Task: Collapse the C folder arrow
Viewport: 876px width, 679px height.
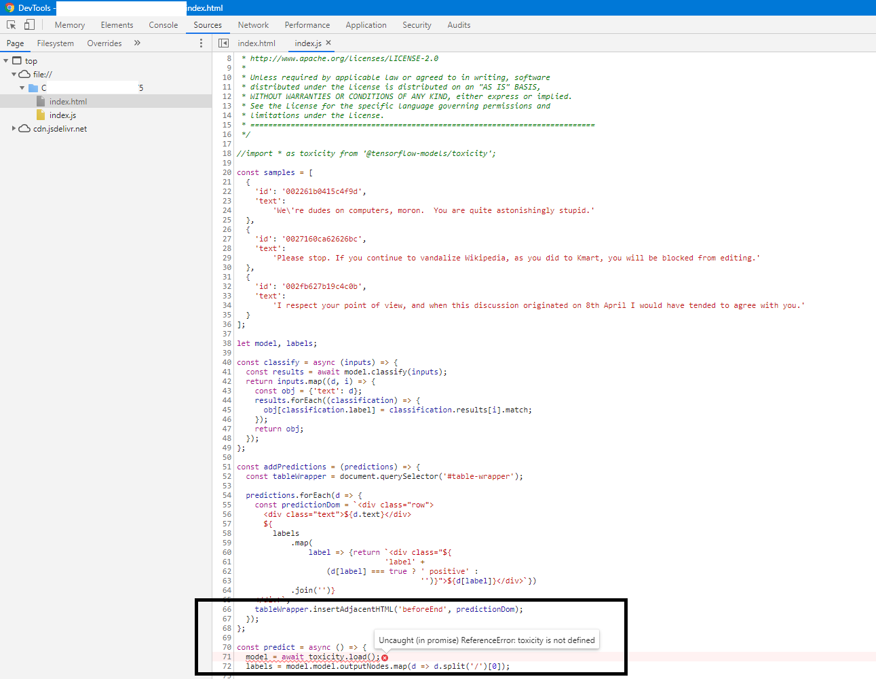Action: tap(22, 88)
